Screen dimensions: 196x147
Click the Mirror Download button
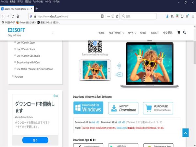point(123,108)
